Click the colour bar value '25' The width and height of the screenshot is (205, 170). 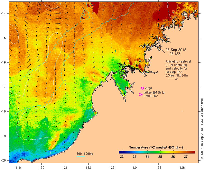(160, 156)
